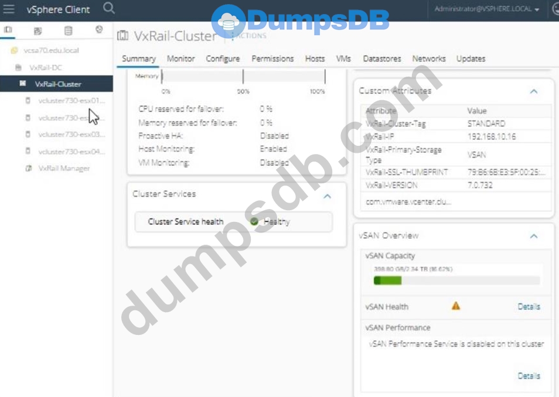Screen dimensions: 559x397
Task: Open the vSAN Health Details link
Action: pos(529,306)
